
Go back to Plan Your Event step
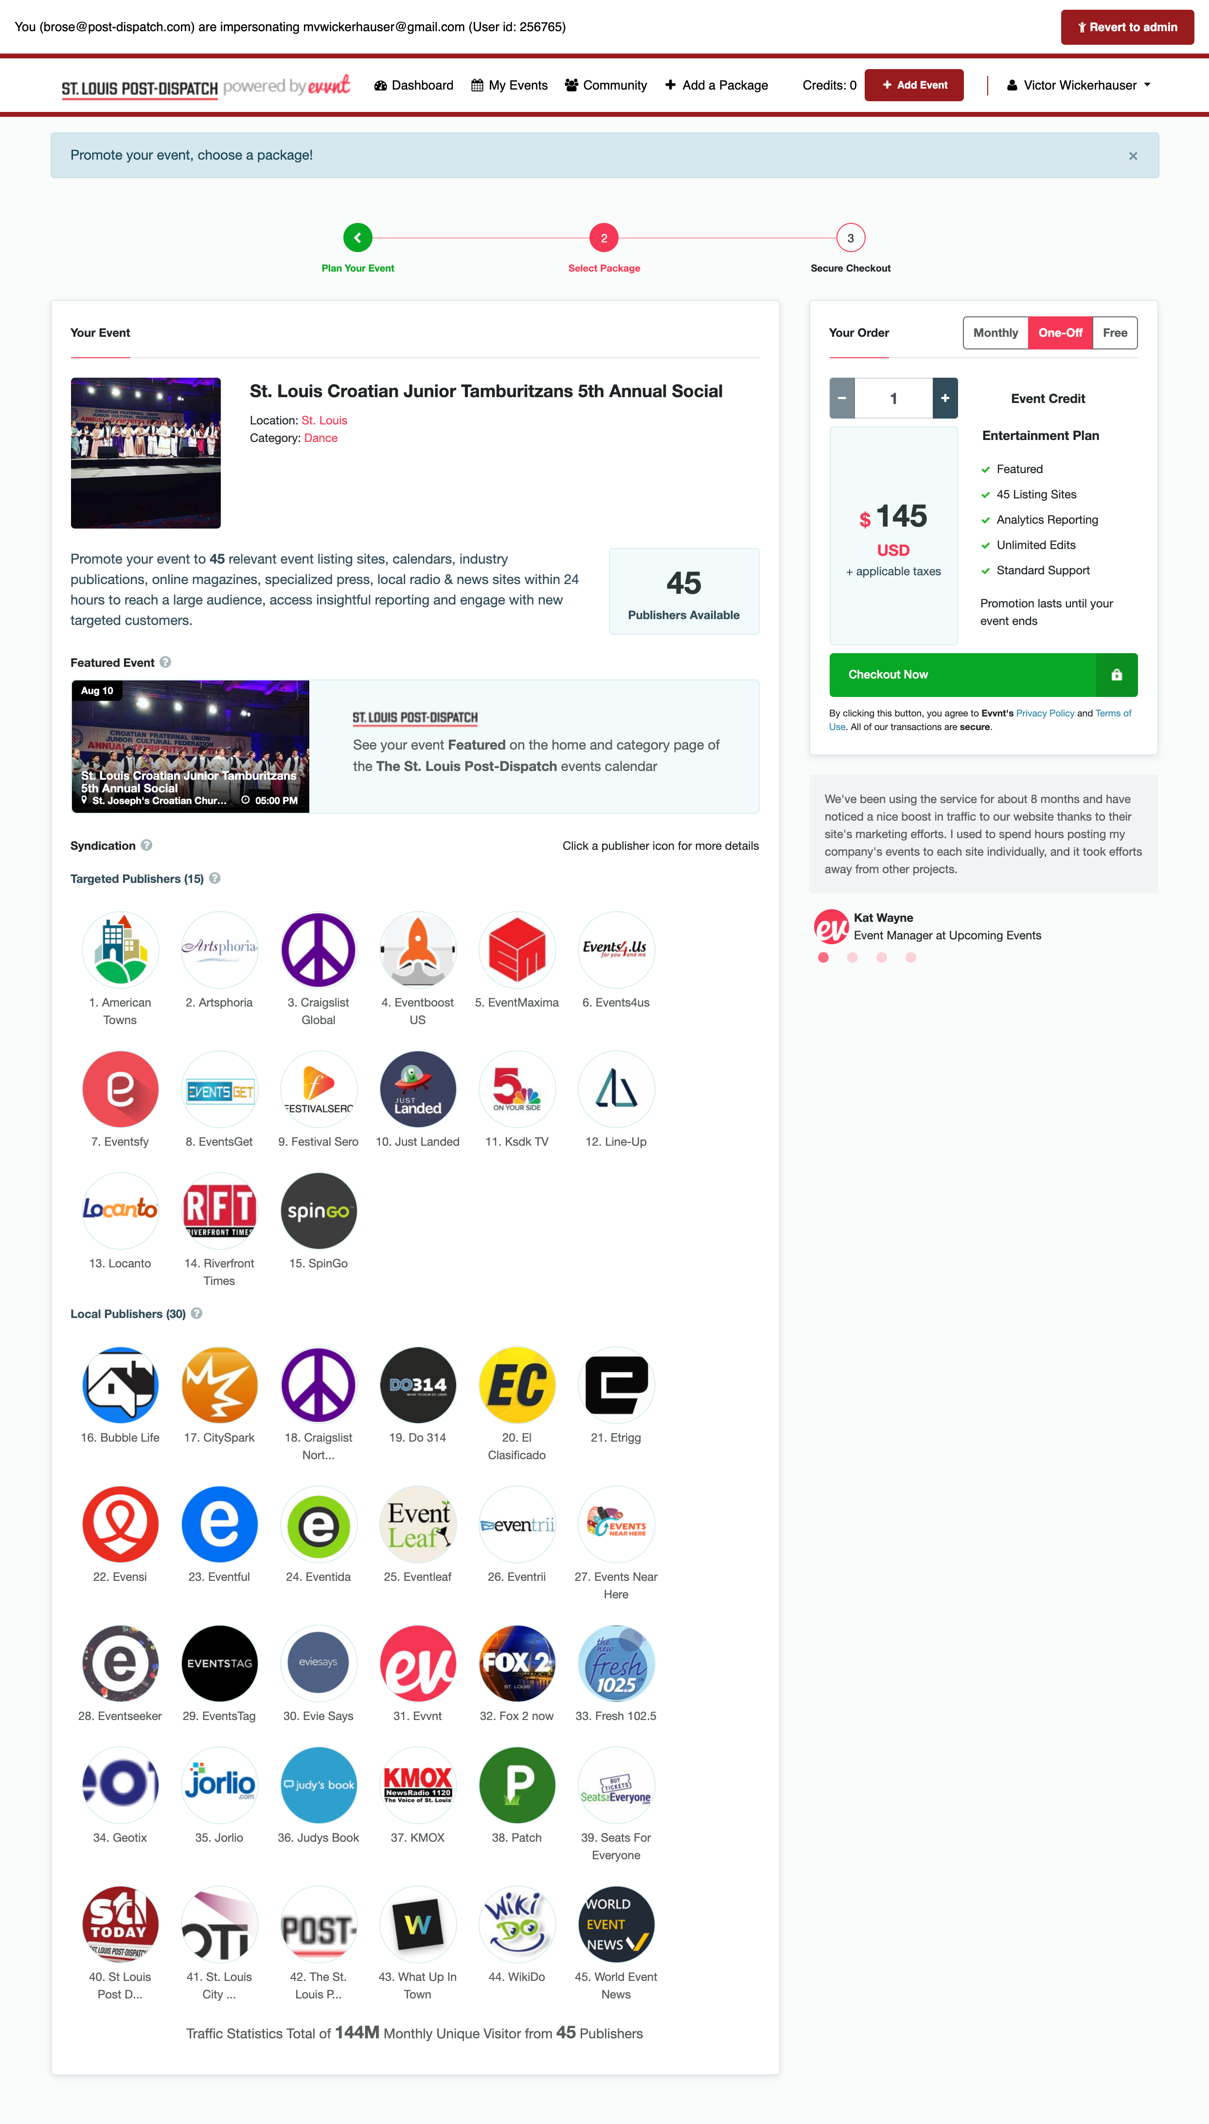(x=358, y=238)
